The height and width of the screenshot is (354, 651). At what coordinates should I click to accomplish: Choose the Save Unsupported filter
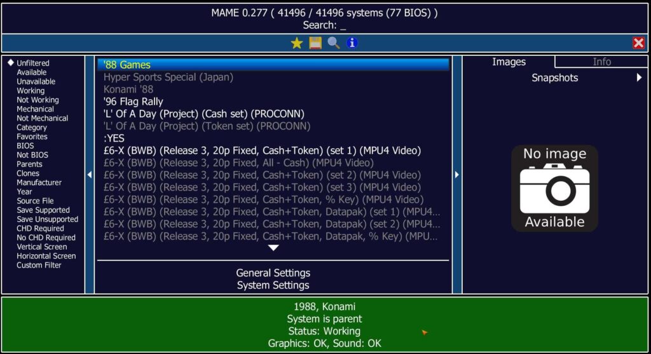coord(47,219)
